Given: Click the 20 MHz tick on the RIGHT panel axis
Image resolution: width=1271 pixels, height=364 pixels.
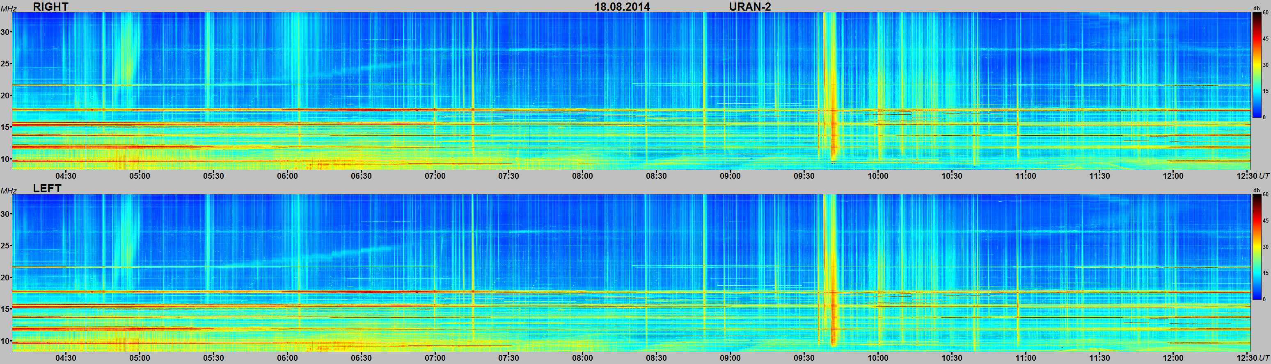Looking at the screenshot, I should click(x=6, y=96).
